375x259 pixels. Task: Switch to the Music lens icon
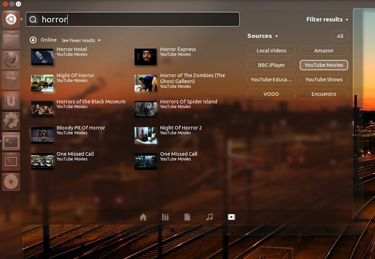(209, 217)
